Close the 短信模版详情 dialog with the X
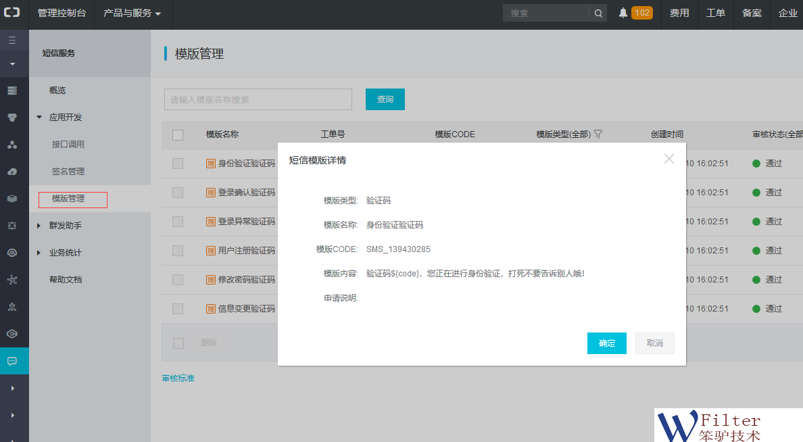 tap(668, 159)
